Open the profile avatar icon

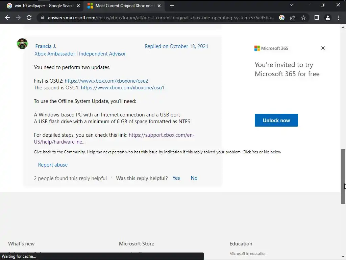pos(328,18)
